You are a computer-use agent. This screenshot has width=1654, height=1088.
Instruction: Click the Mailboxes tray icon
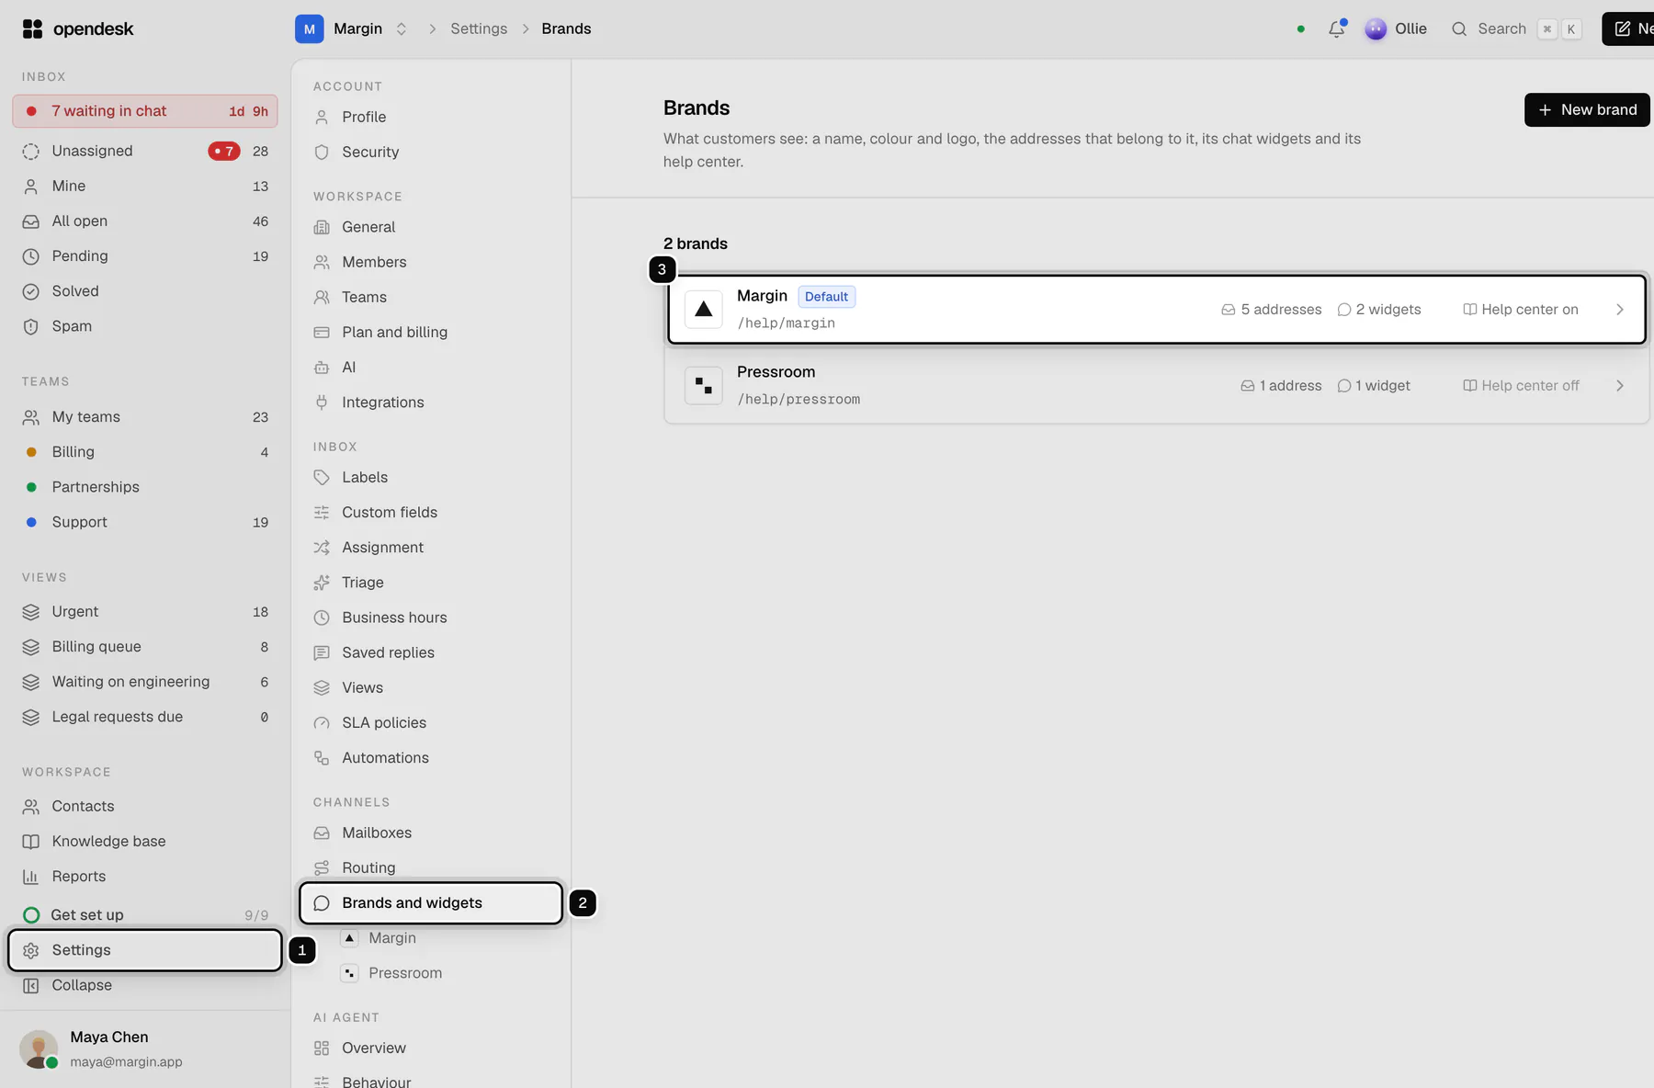[x=322, y=833]
